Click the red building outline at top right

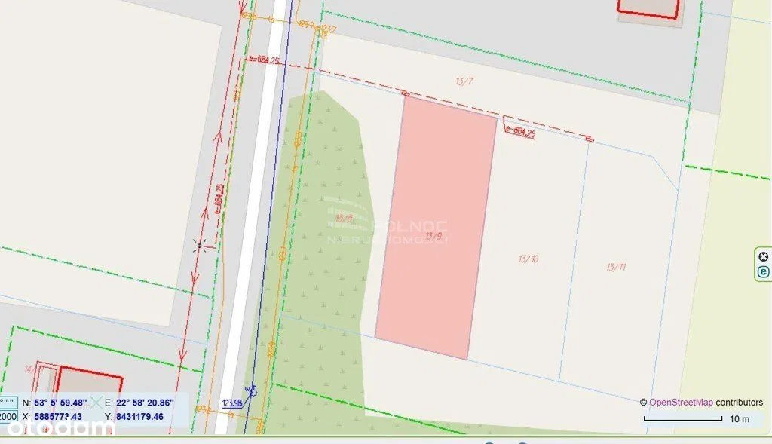point(648,9)
